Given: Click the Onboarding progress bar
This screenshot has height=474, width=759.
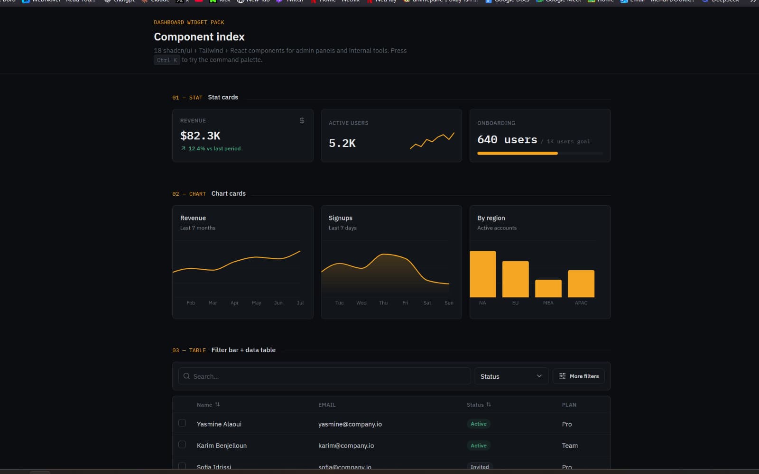Looking at the screenshot, I should tap(540, 153).
